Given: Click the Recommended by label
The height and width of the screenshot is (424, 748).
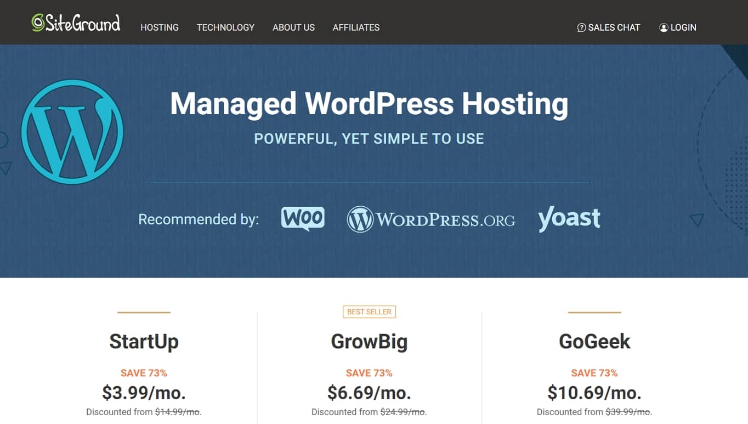Looking at the screenshot, I should tap(199, 219).
